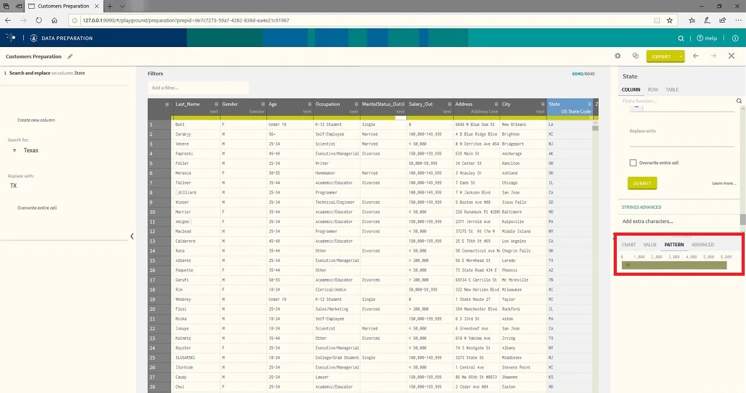This screenshot has height=393, width=746.
Task: Open the Help link in header
Action: click(707, 38)
